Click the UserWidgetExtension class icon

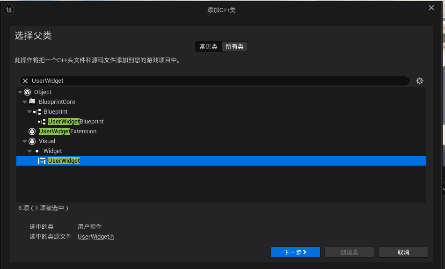pyautogui.click(x=32, y=131)
